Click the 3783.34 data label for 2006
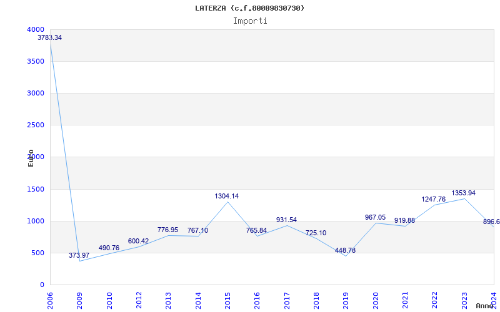This screenshot has height=312, width=500. (49, 37)
